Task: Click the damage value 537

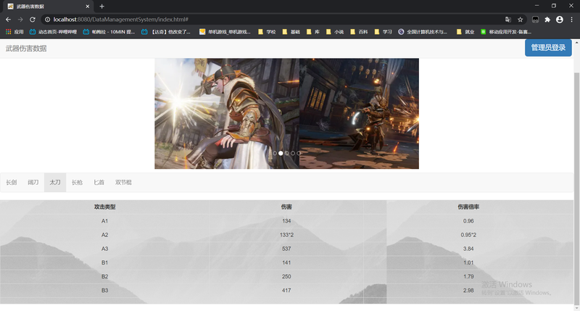Action: pyautogui.click(x=286, y=249)
